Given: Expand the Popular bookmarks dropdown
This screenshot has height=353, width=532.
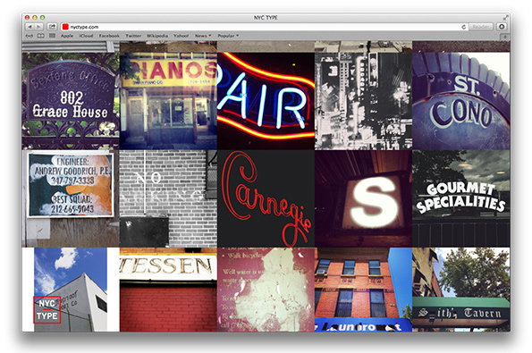Looking at the screenshot, I should (228, 36).
